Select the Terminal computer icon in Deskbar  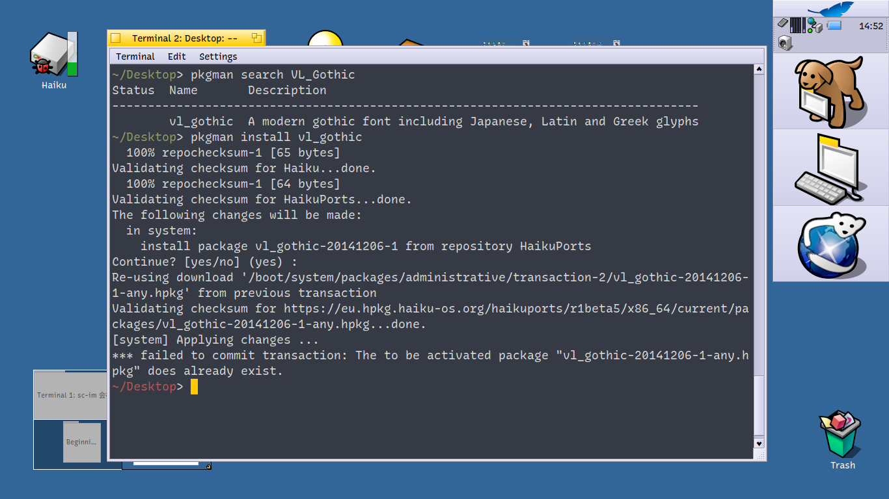click(830, 168)
